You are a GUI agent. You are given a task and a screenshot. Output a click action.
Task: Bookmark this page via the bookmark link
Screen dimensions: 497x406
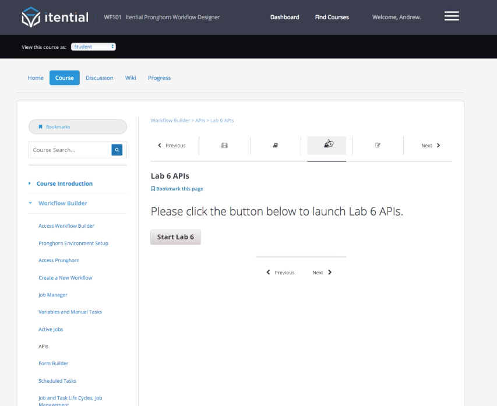177,189
